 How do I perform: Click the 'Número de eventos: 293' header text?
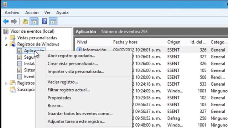pyautogui.click(x=124, y=32)
